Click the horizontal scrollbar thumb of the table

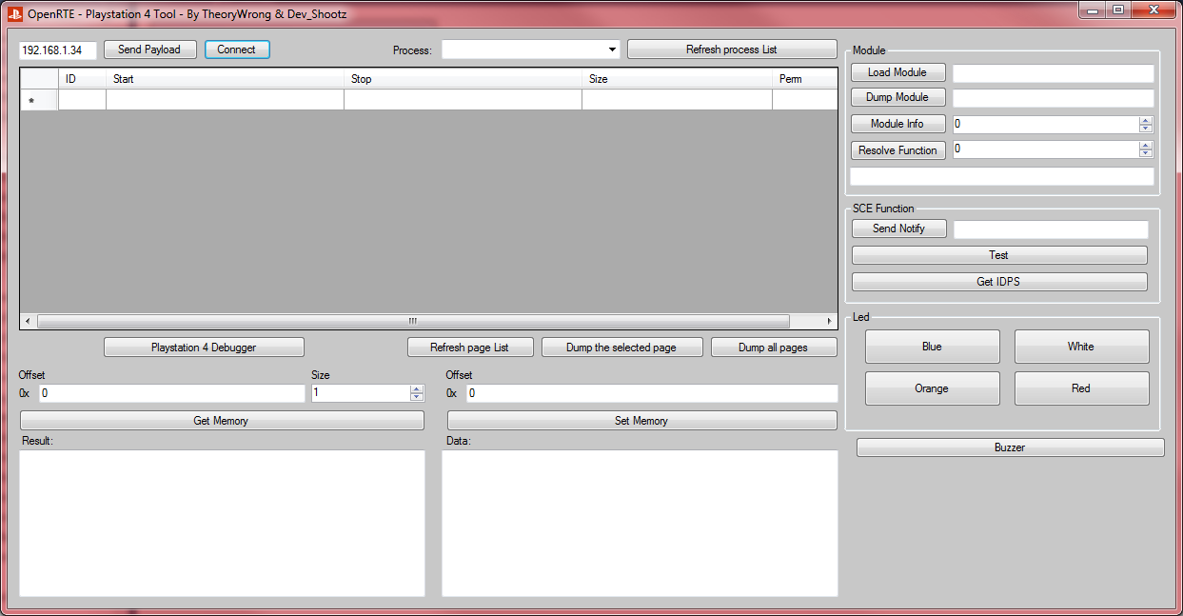tap(413, 322)
